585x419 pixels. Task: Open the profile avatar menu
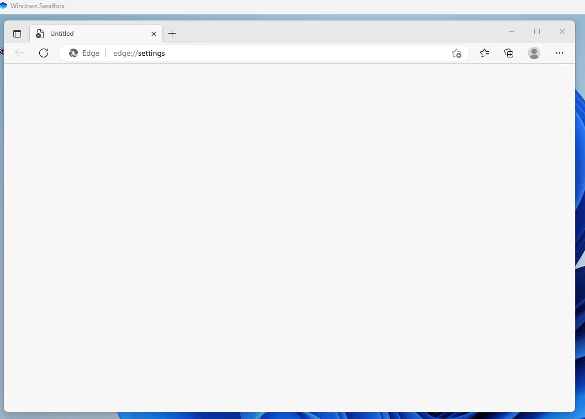click(534, 53)
